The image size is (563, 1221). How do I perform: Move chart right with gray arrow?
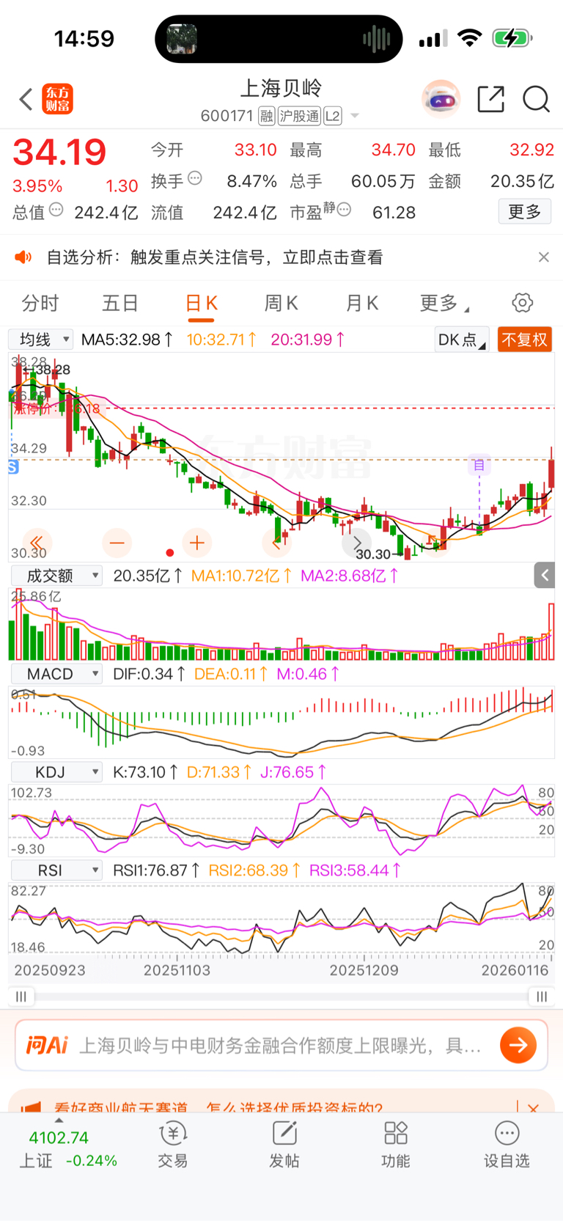coord(357,543)
